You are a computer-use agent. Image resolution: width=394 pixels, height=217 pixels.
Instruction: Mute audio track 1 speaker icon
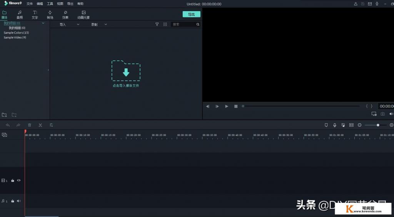[x=18, y=201]
